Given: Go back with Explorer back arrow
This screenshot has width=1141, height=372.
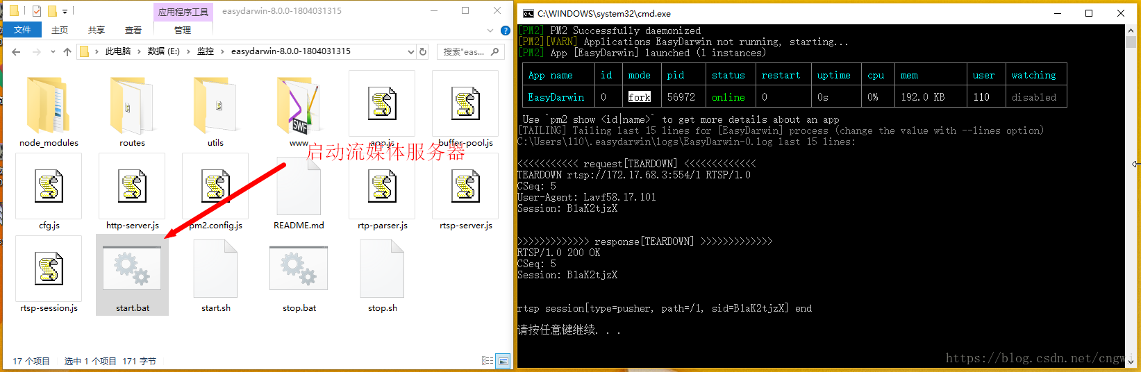Looking at the screenshot, I should click(x=16, y=51).
